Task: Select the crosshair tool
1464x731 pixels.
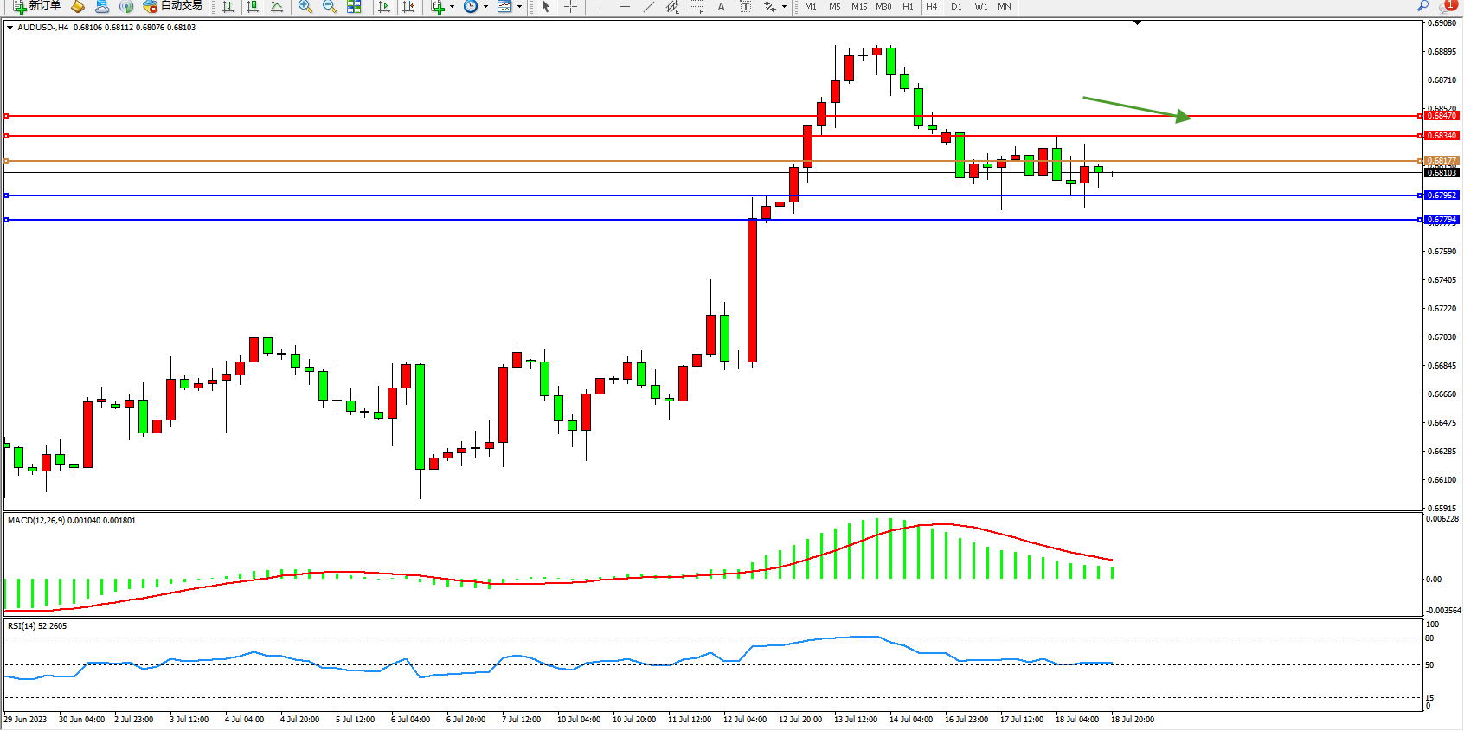Action: pyautogui.click(x=571, y=7)
